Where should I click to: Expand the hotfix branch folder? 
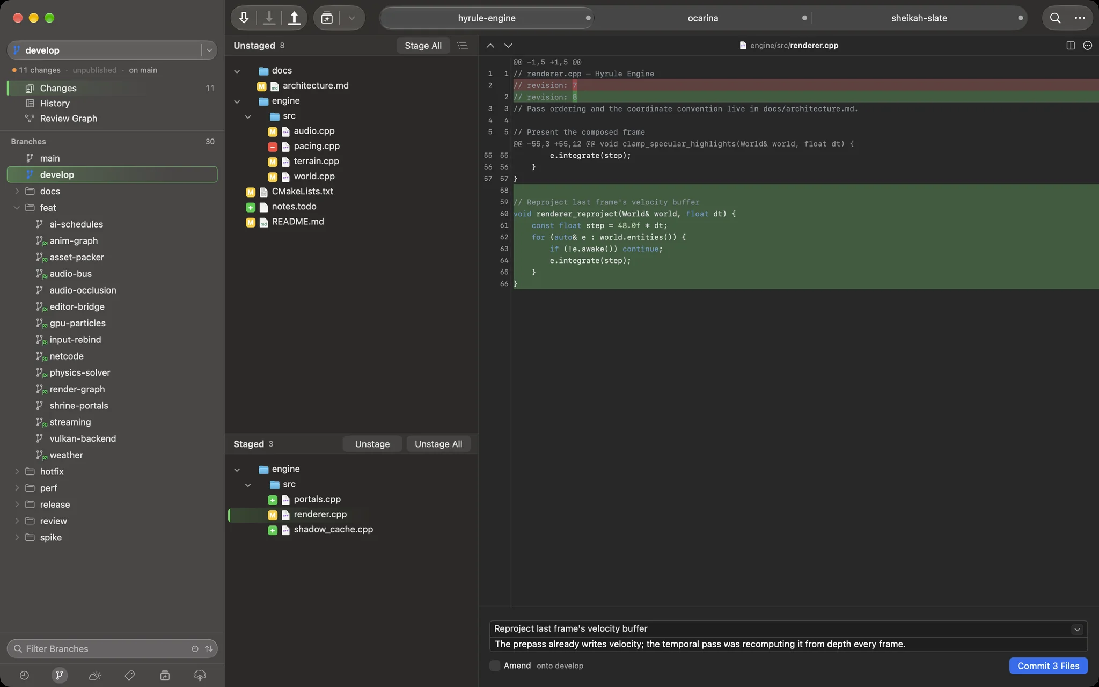pyautogui.click(x=17, y=472)
